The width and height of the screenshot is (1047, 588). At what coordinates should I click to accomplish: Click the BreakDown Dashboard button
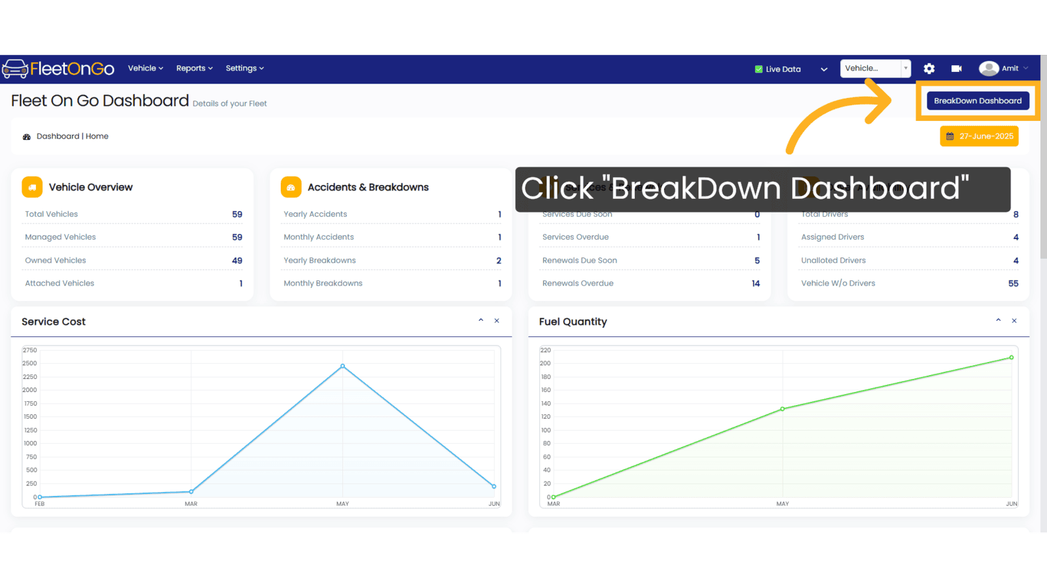[978, 101]
